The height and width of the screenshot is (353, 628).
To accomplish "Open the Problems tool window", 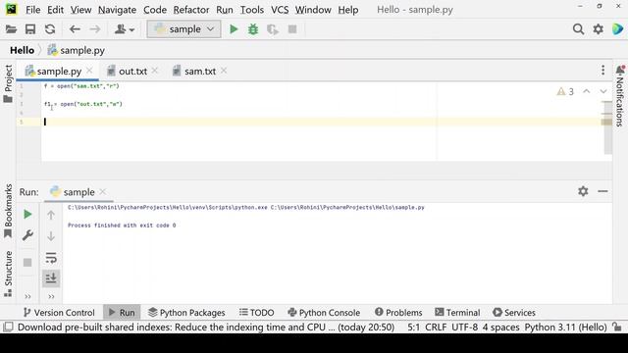I will (398, 313).
